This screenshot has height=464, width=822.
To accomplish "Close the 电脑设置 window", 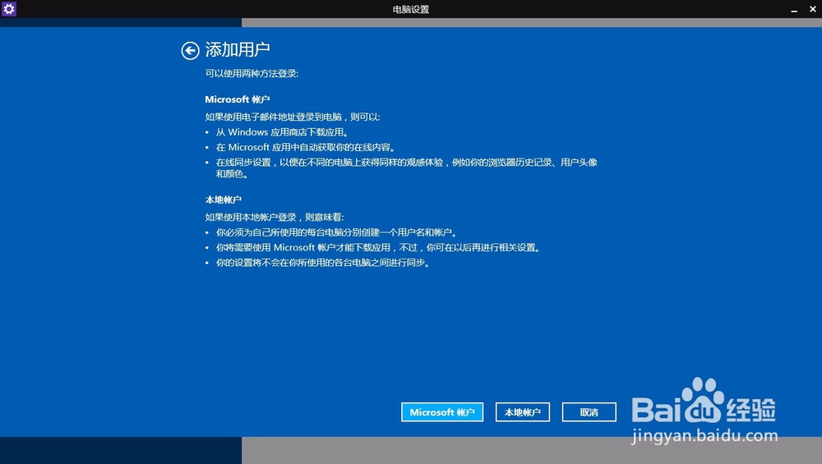I will pyautogui.click(x=813, y=9).
